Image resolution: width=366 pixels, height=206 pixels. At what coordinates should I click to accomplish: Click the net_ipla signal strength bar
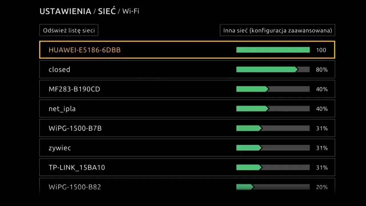point(273,109)
